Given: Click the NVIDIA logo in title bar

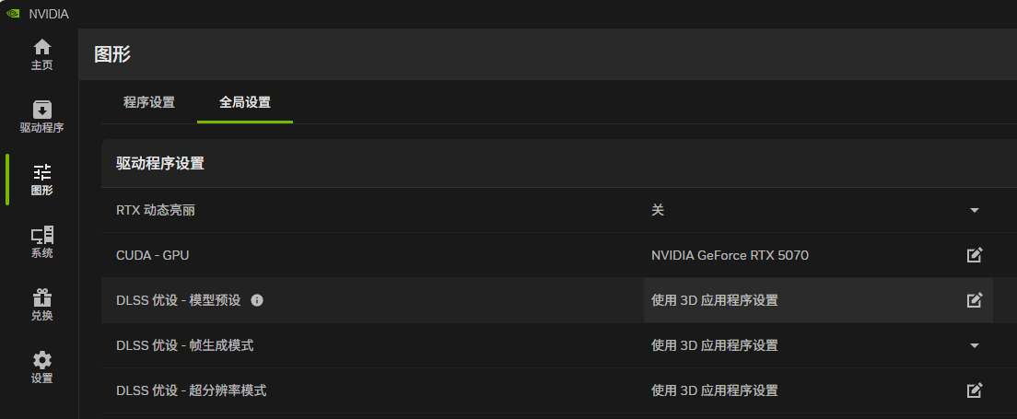Looking at the screenshot, I should (14, 14).
